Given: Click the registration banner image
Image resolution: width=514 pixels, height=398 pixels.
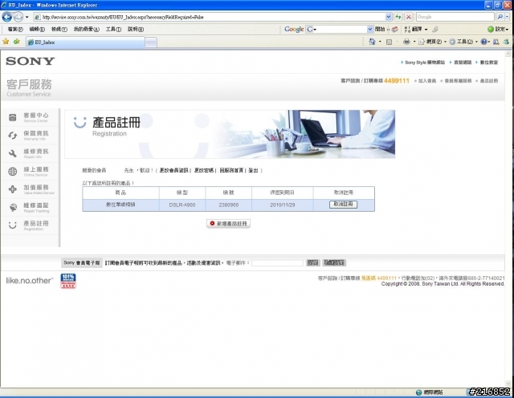Looking at the screenshot, I should click(x=230, y=134).
